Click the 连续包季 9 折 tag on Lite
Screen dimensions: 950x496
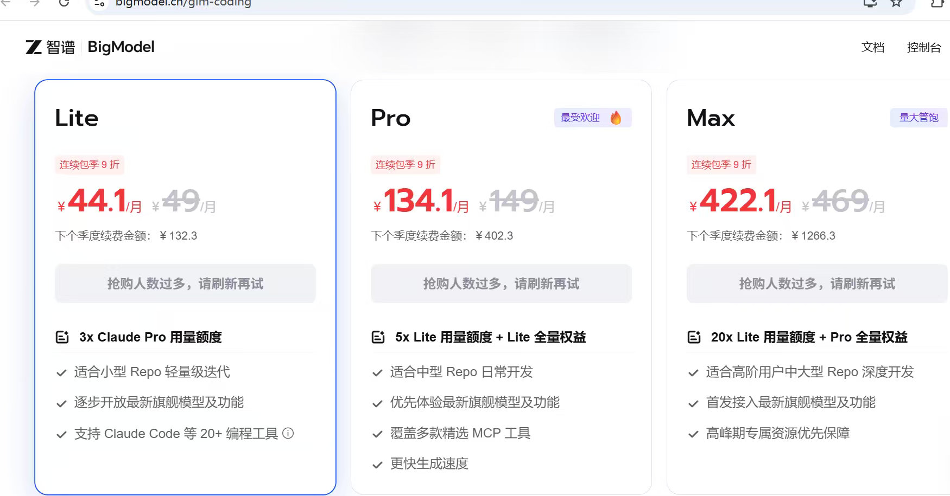coord(90,165)
